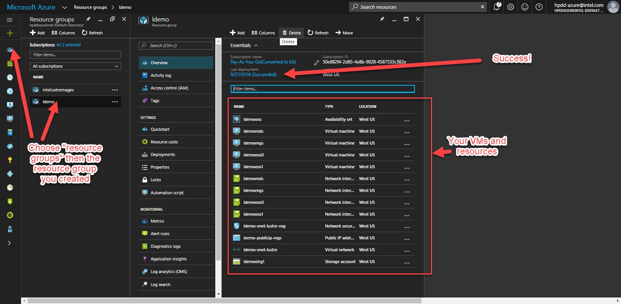
Task: Click Add in Resource groups blade
Action: coord(37,33)
